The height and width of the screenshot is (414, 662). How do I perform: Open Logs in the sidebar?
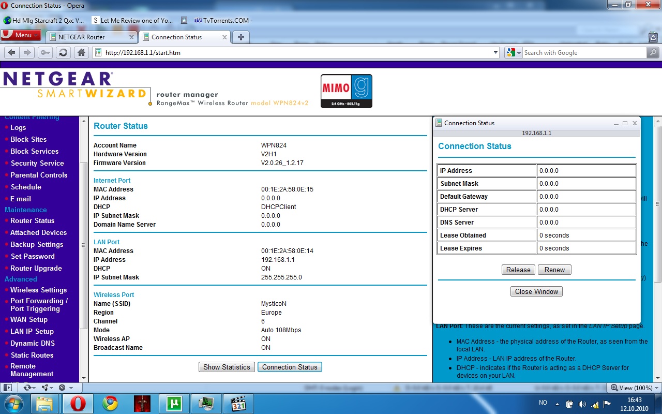tap(18, 127)
